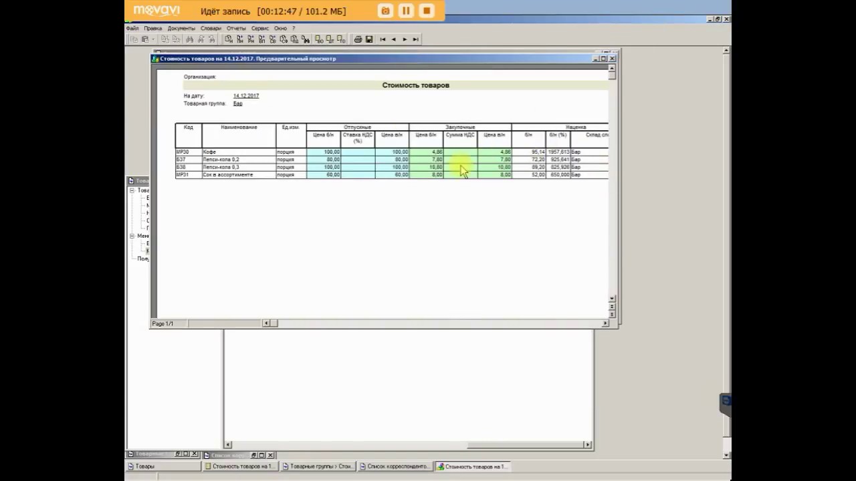Open the ? help menu
The image size is (856, 481).
294,29
